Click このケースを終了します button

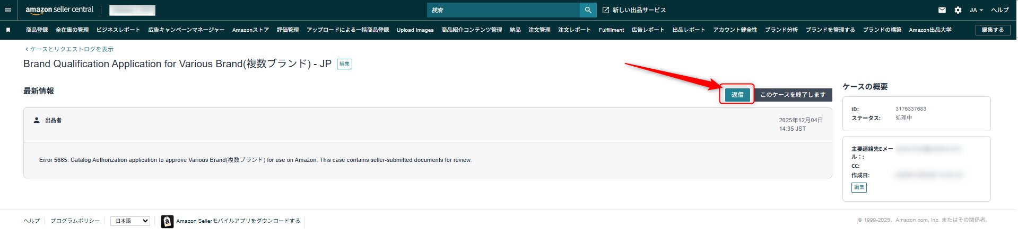coord(793,95)
